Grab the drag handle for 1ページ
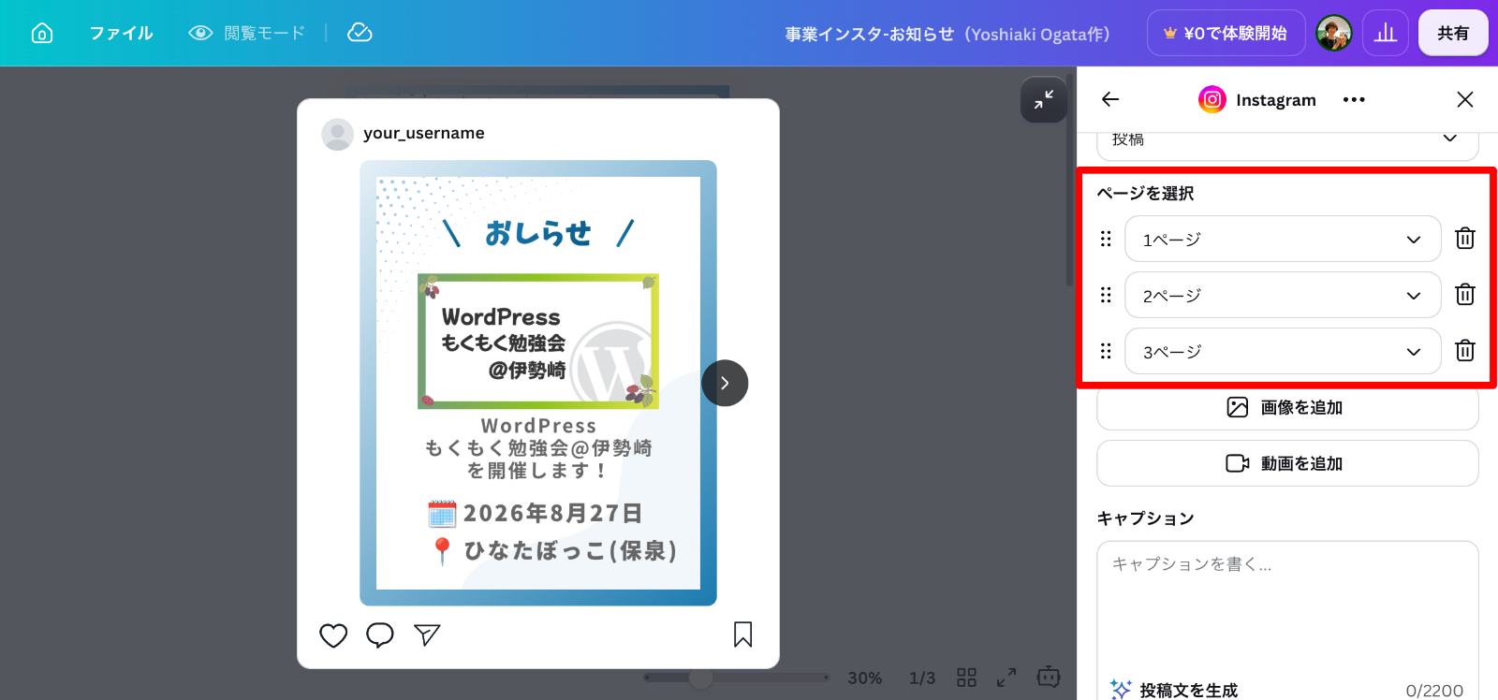The width and height of the screenshot is (1498, 700). [x=1106, y=239]
